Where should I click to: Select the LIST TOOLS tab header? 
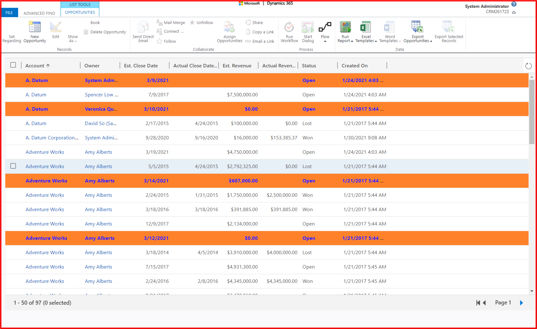click(x=80, y=4)
